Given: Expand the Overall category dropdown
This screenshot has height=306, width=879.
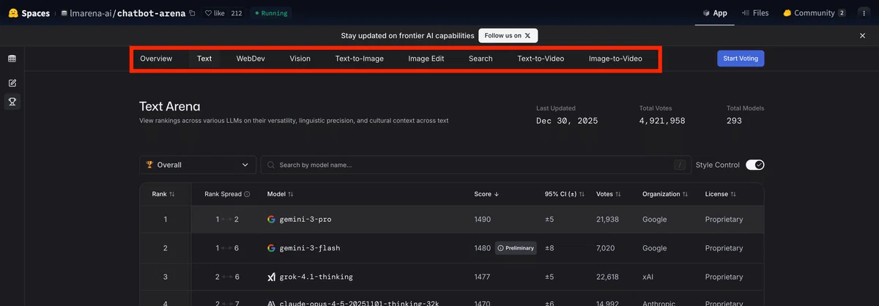Looking at the screenshot, I should 198,165.
